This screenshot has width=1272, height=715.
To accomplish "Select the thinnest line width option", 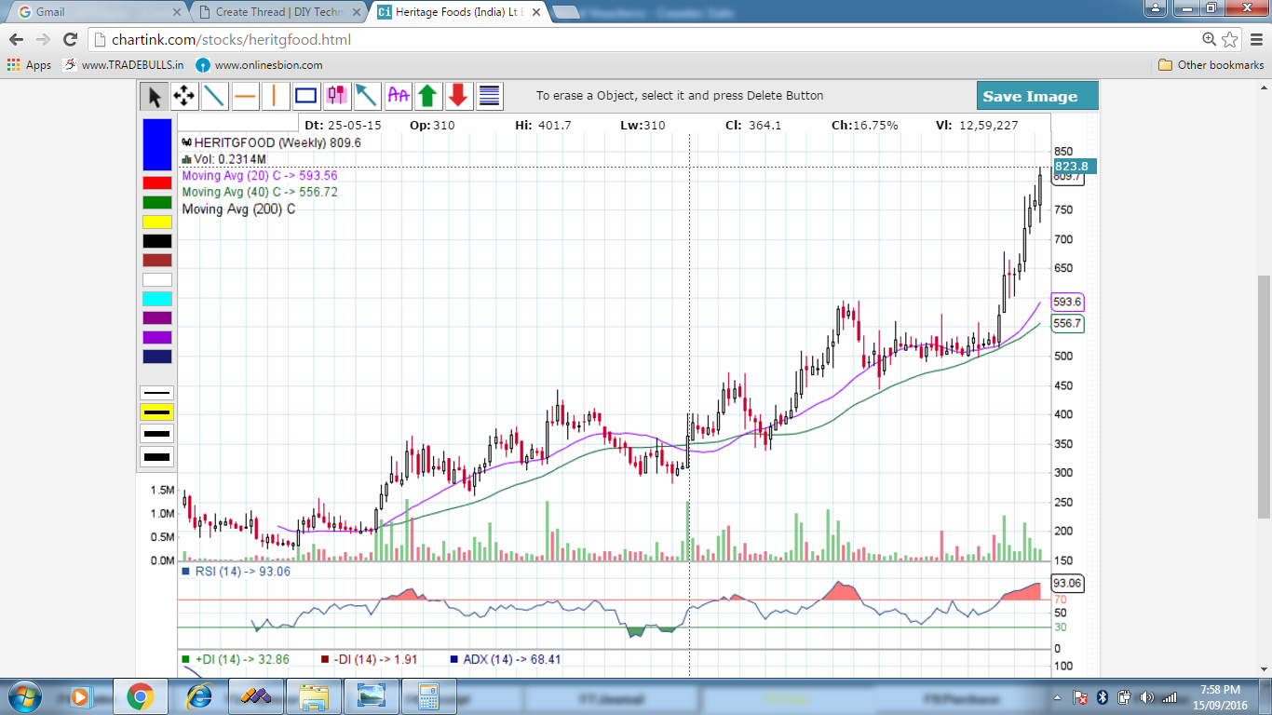I will [156, 393].
